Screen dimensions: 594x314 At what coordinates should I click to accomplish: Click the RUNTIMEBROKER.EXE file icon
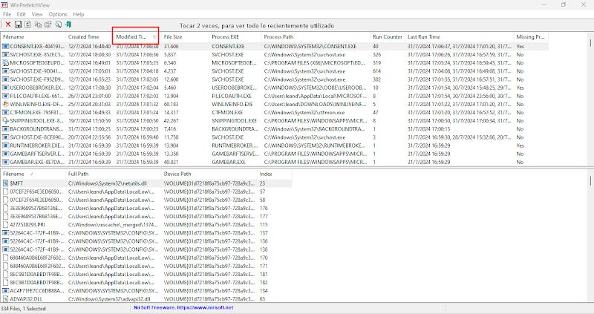tap(5, 145)
